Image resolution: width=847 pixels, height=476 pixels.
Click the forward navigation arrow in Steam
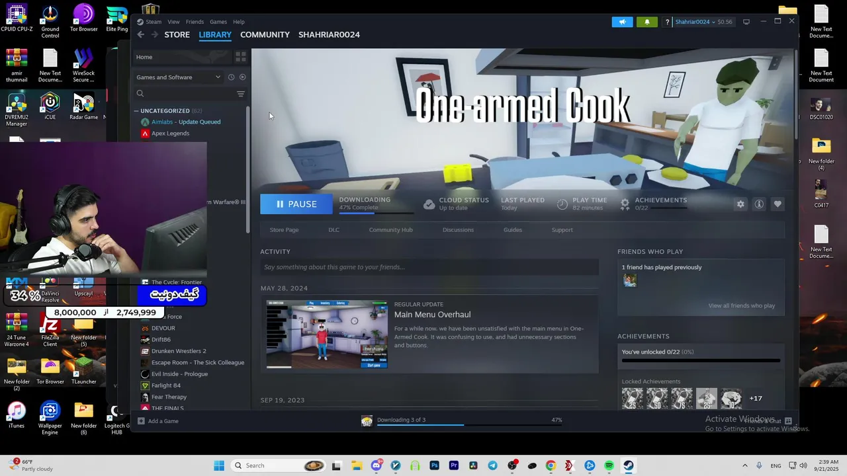pos(154,34)
